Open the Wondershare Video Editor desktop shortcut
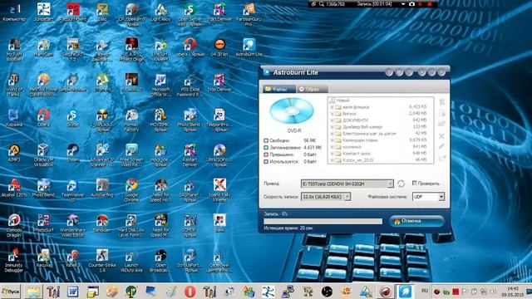Image resolution: width=532 pixels, height=299 pixels. (x=72, y=225)
